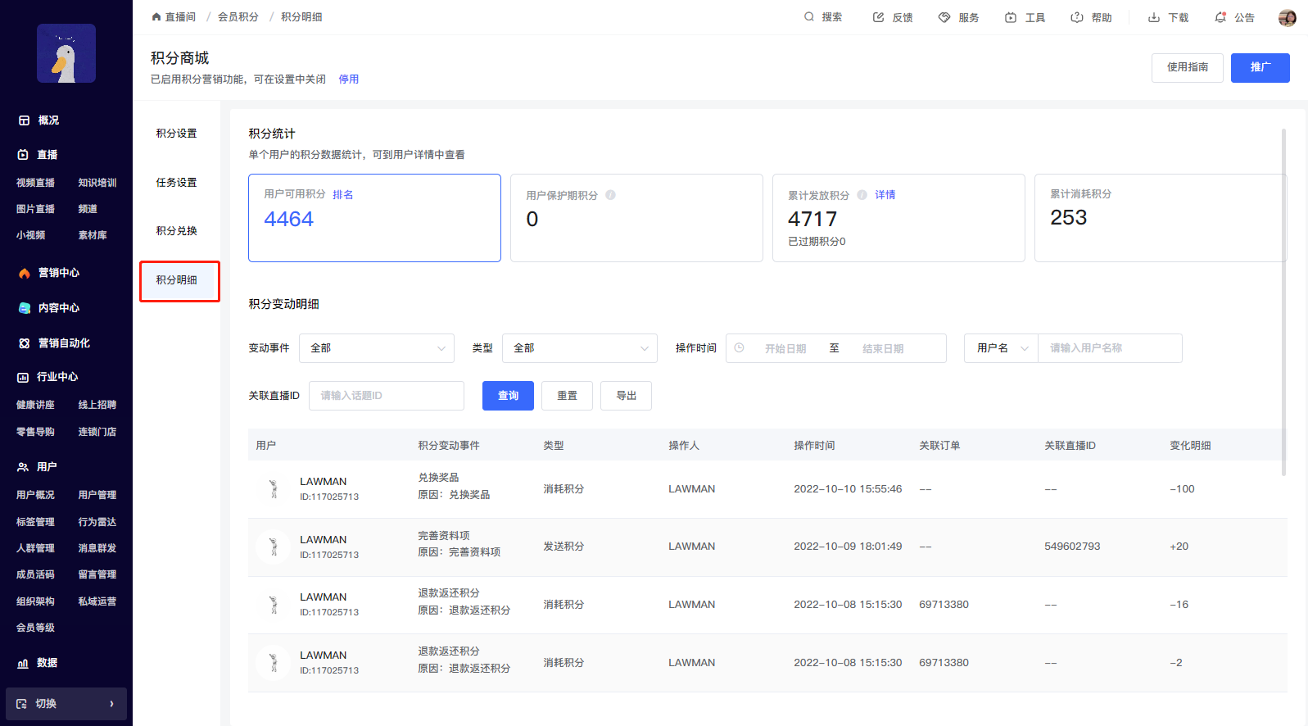Click the notification bell announcement icon
This screenshot has width=1308, height=726.
[1220, 17]
